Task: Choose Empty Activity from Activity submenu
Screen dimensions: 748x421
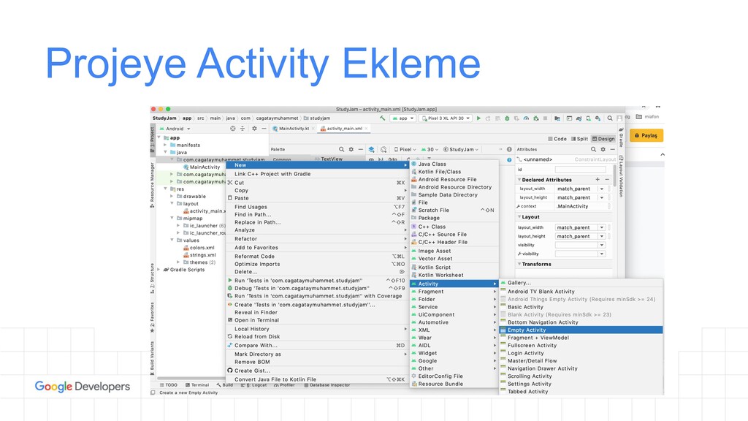Action: (581, 330)
